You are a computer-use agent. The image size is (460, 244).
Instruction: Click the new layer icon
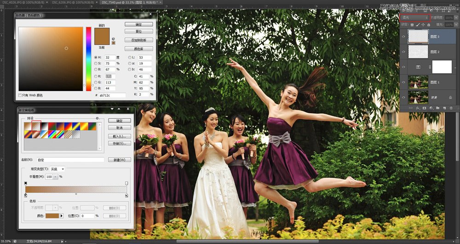pos(444,108)
